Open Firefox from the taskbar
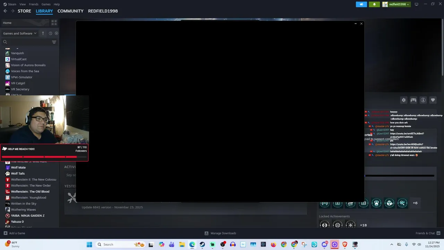This screenshot has width=444, height=250. coord(273,244)
